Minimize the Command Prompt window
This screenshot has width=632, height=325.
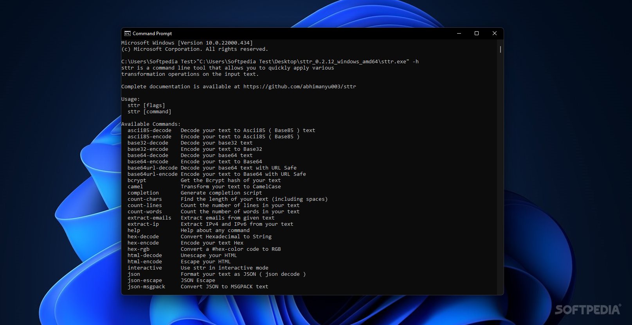click(x=459, y=34)
